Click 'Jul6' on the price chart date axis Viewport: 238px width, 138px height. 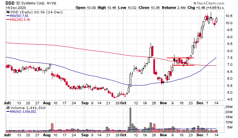(7, 103)
